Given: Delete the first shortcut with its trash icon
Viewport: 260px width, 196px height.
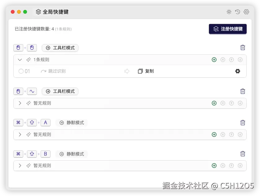Looking at the screenshot, I should 243,48.
